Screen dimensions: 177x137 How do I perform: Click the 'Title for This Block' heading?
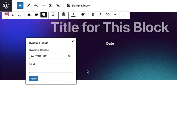[x=110, y=27]
